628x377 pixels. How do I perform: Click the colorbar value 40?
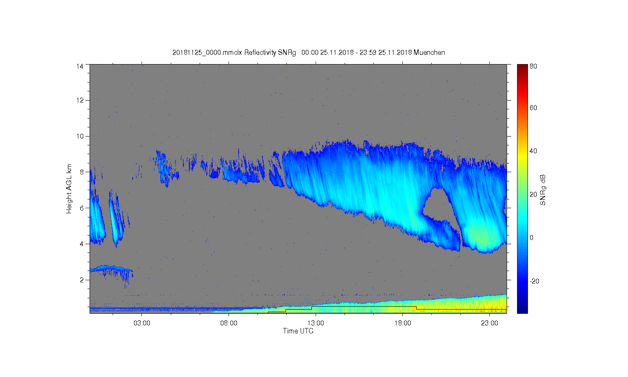click(x=533, y=151)
